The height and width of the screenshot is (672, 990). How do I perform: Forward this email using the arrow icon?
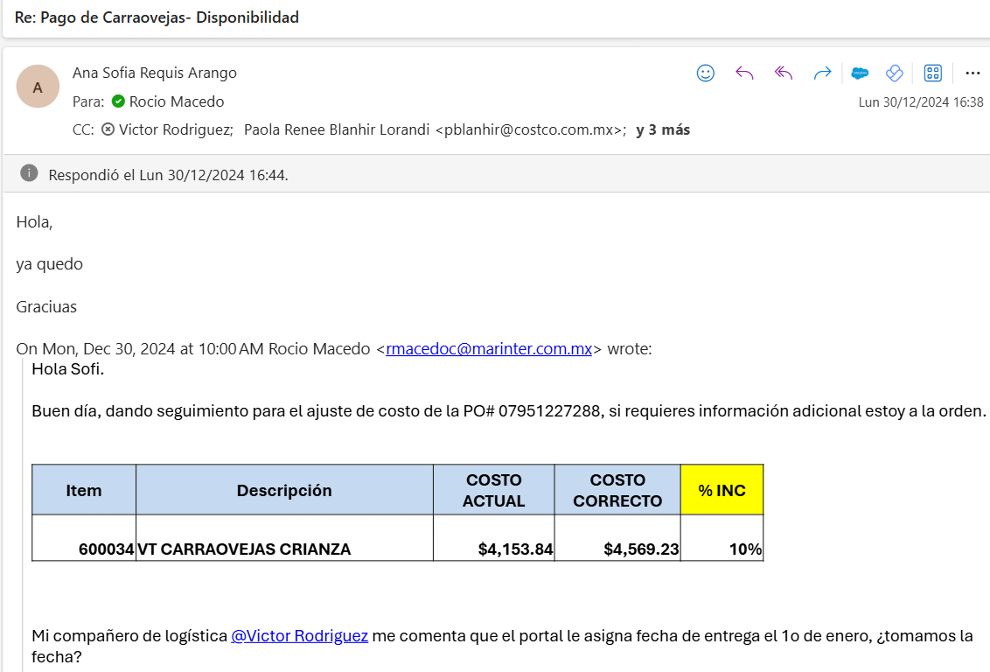tap(822, 73)
